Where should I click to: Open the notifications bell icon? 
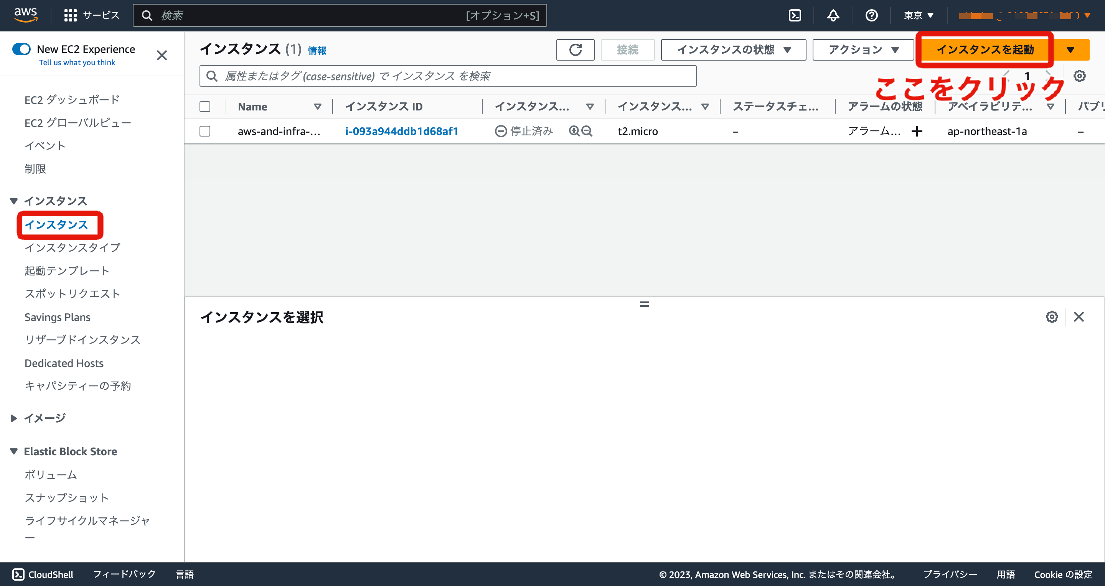tap(833, 15)
